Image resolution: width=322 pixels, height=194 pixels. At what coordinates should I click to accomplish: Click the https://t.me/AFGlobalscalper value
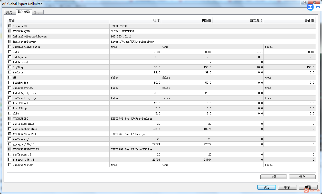click(x=132, y=42)
